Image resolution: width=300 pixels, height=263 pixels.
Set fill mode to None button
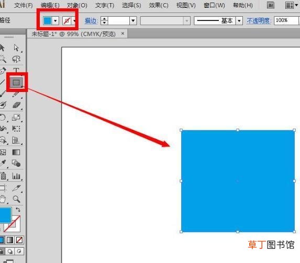pos(19,240)
